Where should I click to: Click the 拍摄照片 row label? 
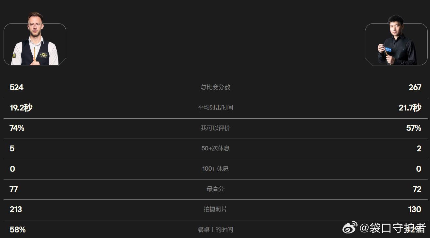(x=215, y=209)
